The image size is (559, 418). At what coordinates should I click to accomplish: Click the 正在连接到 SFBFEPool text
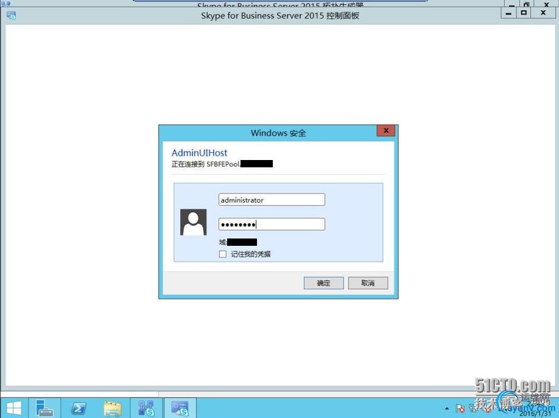point(206,164)
